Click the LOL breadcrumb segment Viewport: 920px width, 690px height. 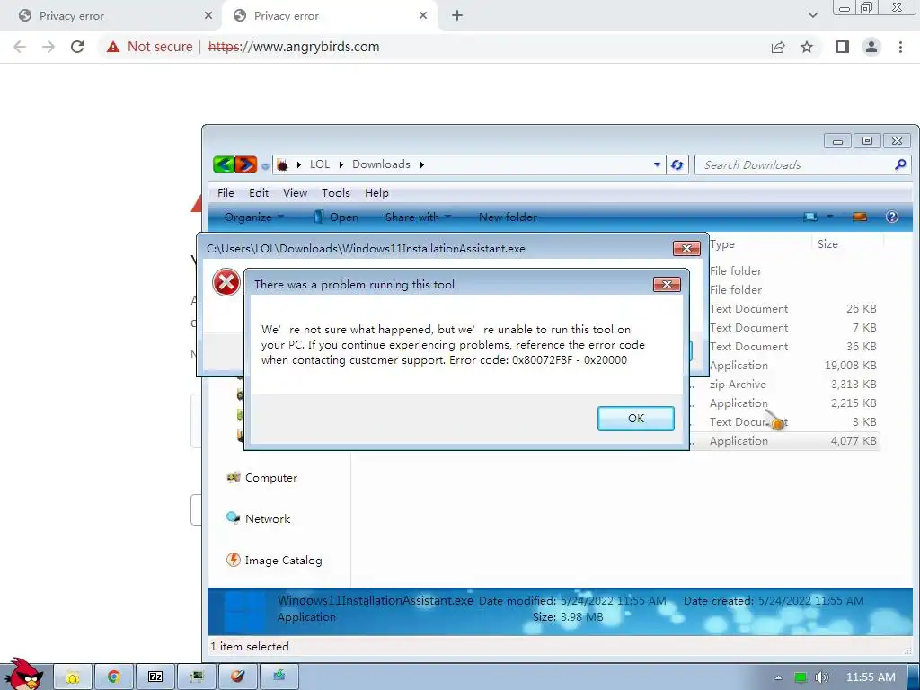pos(320,165)
